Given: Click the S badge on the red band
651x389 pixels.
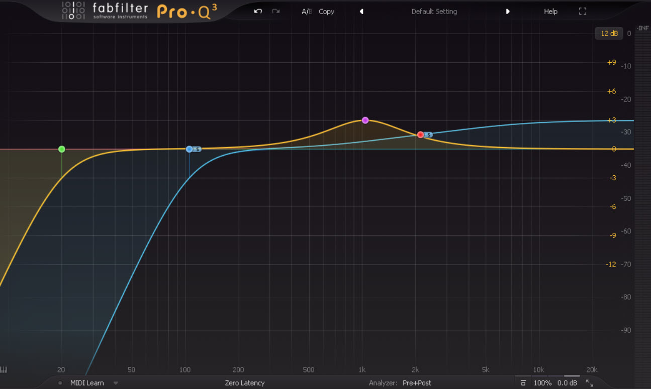Looking at the screenshot, I should [x=429, y=135].
